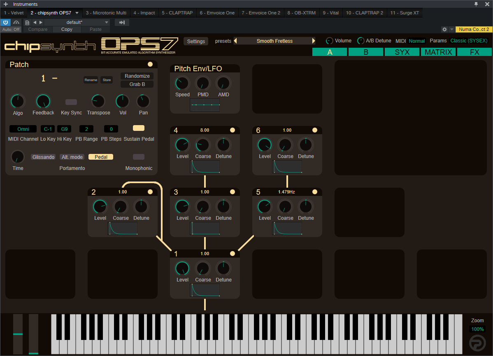Toggle Alt. mode portamento
Image resolution: width=493 pixels, height=356 pixels.
72,157
